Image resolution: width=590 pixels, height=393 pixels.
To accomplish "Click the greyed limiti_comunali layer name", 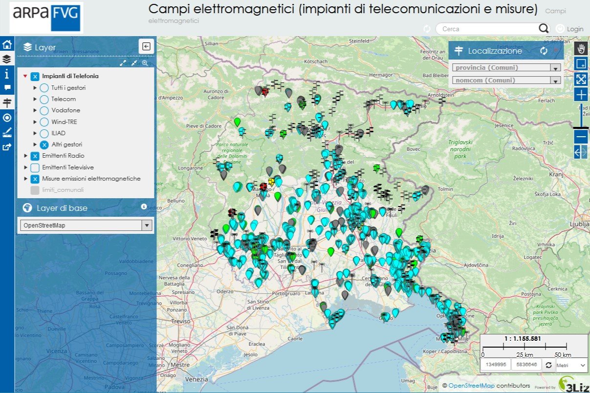I will pyautogui.click(x=63, y=190).
